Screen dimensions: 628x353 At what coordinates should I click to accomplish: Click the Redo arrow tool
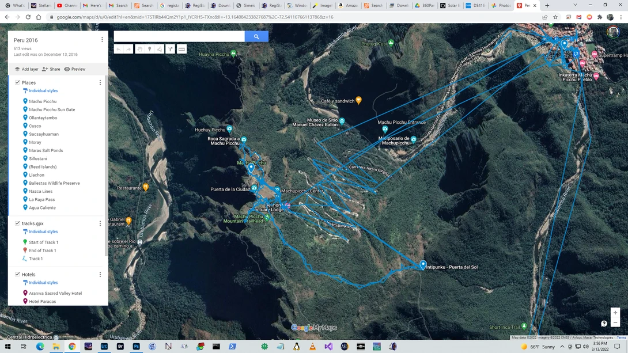point(128,49)
